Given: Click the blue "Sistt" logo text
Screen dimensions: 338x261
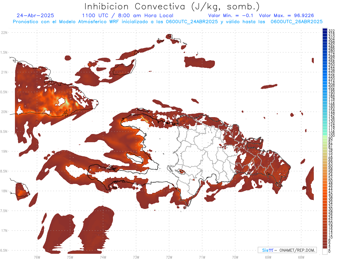Looking at the screenshot, I should (268, 250).
